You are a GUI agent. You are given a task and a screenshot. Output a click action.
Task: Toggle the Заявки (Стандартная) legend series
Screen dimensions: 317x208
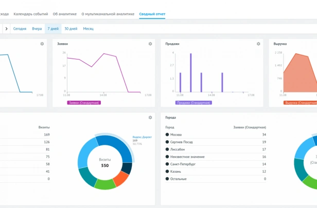pos(84,103)
